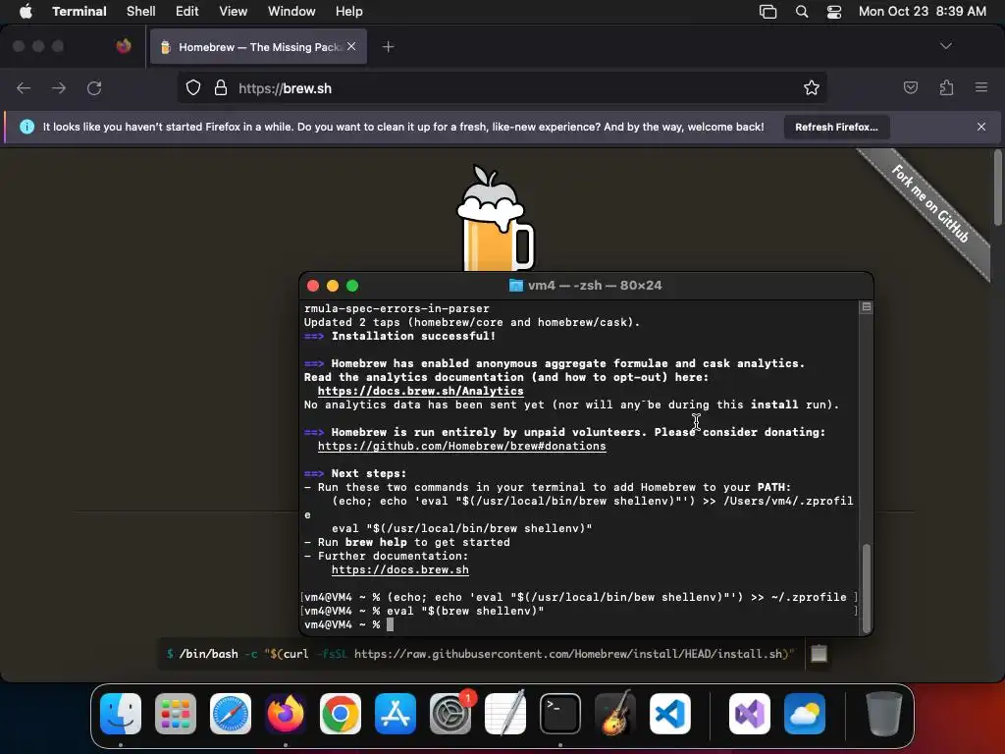The height and width of the screenshot is (754, 1005).
Task: Open the Apple menu
Action: coord(26,12)
